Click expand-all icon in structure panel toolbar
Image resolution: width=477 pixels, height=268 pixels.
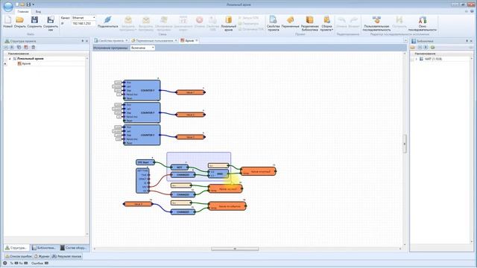[12, 48]
